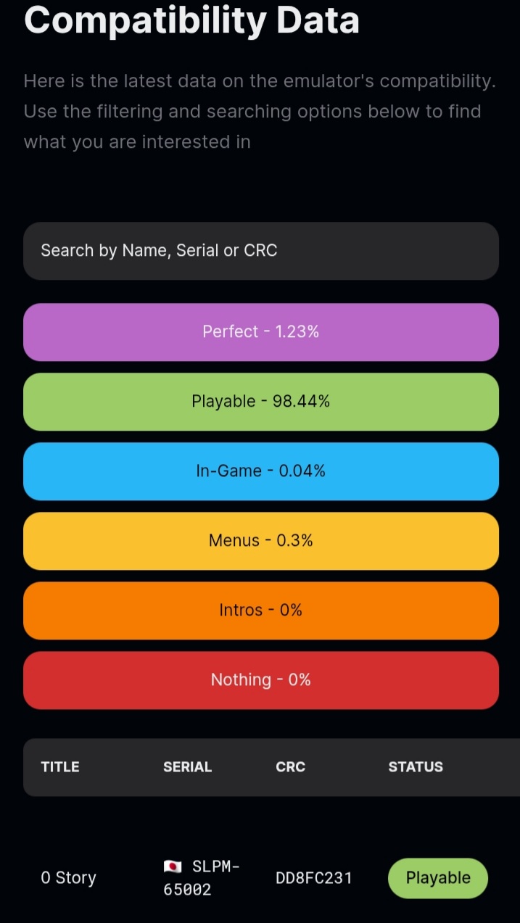
Task: Filter by Menus - 0.3% status
Action: (261, 541)
